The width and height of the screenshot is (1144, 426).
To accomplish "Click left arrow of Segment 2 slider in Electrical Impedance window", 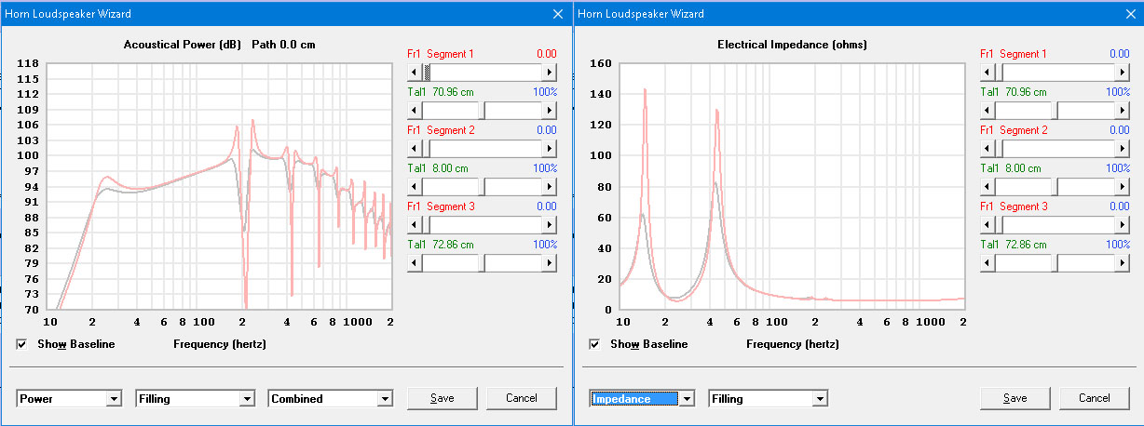I will [988, 148].
